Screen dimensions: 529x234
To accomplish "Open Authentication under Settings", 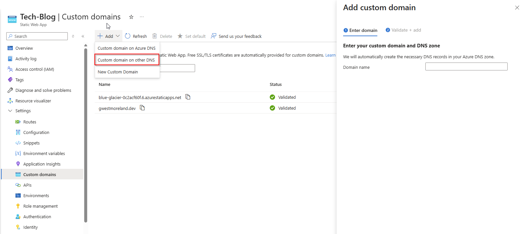I will [37, 217].
